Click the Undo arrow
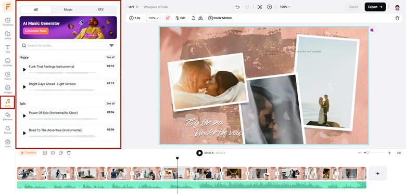This screenshot has height=194, width=406. [x=237, y=7]
